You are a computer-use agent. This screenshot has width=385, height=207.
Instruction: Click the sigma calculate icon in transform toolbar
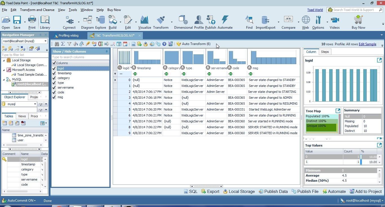pyautogui.click(x=63, y=44)
